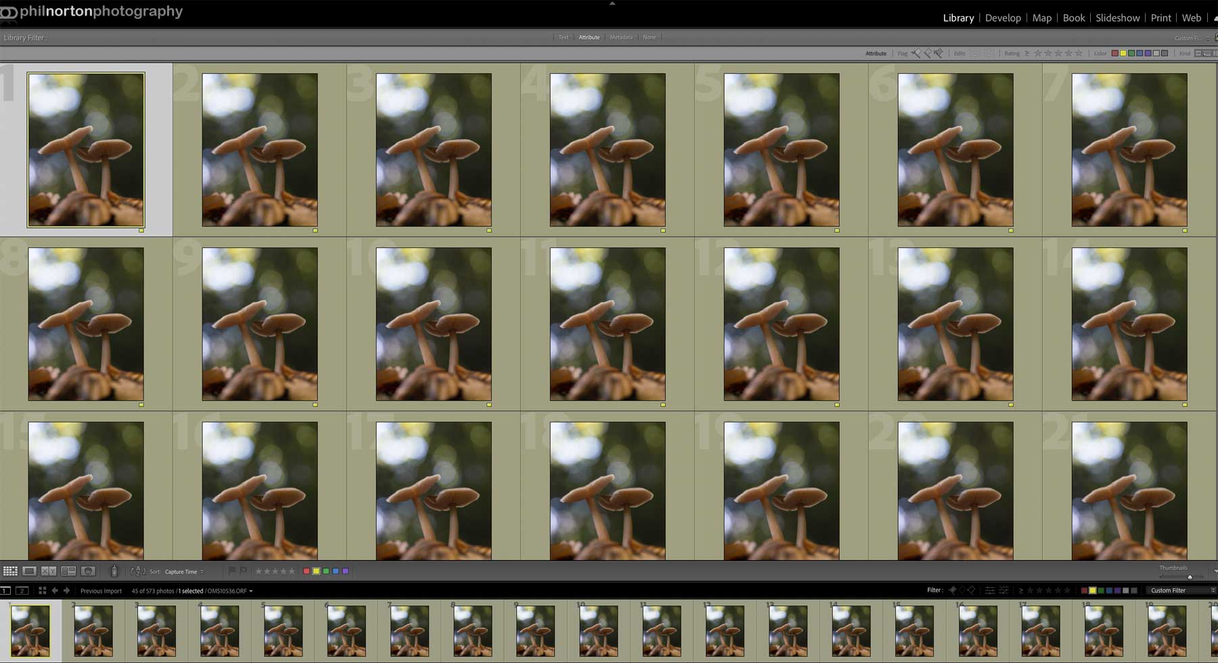This screenshot has width=1218, height=663.
Task: Open Survey view icon in the toolbar
Action: [68, 571]
